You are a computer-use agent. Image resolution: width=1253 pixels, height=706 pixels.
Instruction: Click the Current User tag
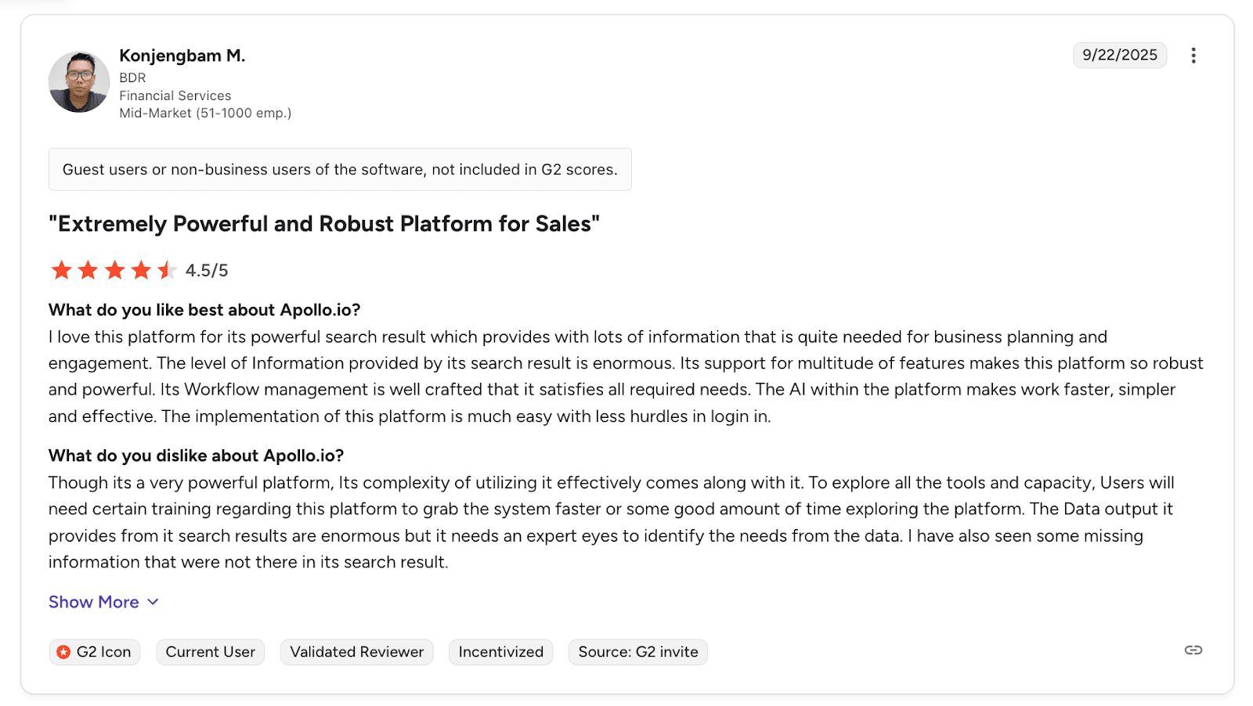click(x=210, y=652)
